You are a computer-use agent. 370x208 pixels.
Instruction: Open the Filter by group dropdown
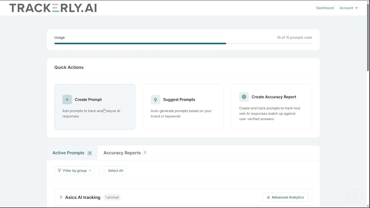click(75, 171)
